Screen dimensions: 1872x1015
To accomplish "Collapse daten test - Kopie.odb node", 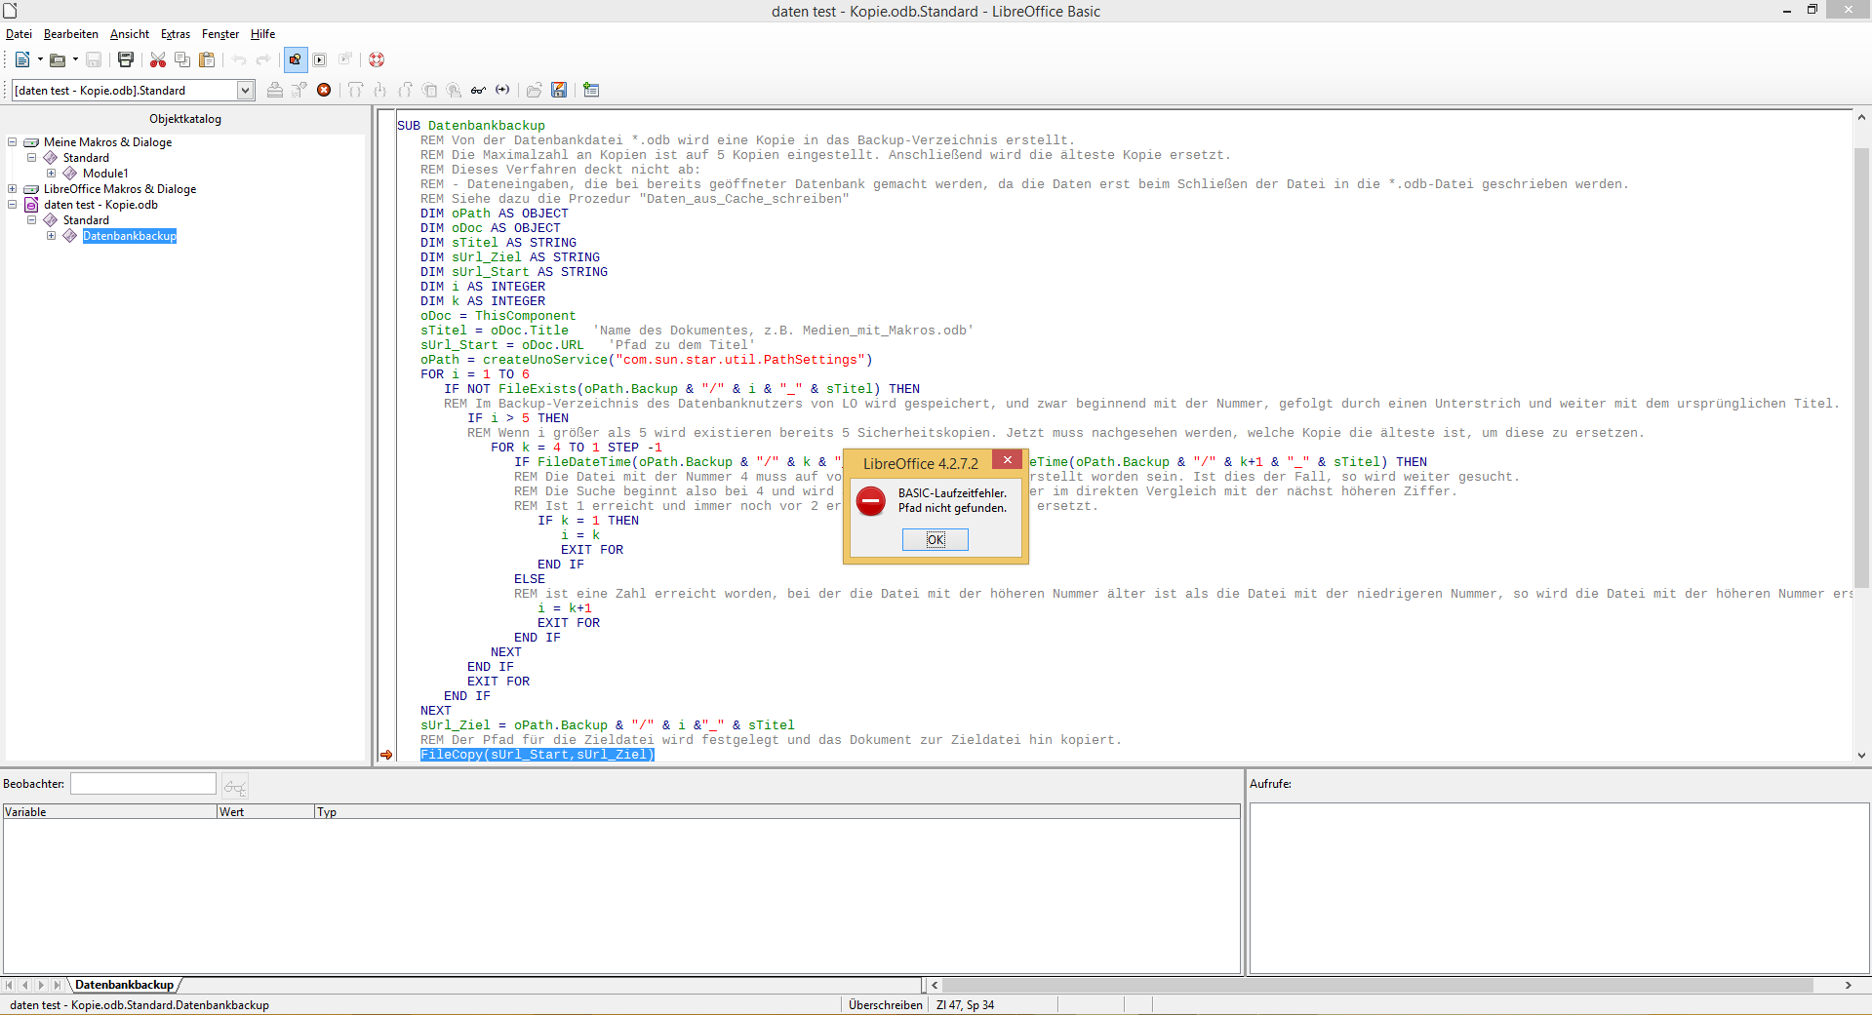I will 13,205.
